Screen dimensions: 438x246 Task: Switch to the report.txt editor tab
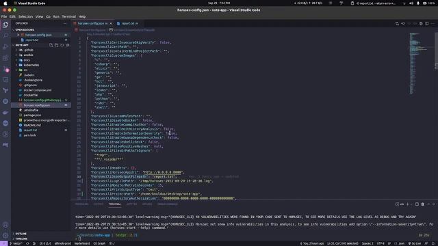coord(128,23)
